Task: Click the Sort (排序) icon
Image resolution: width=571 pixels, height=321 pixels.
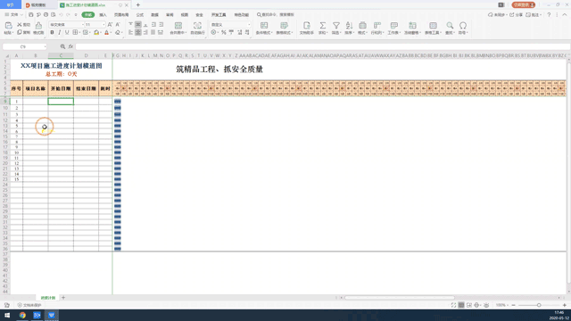Action: tap(349, 26)
